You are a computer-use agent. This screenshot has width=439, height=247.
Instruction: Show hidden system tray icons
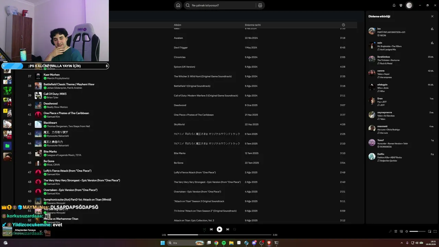[402, 243]
